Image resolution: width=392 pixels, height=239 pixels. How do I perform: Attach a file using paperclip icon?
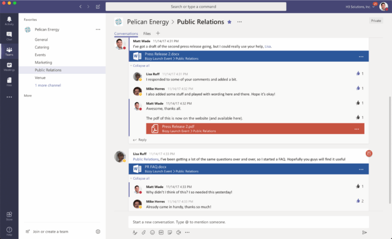144,232
